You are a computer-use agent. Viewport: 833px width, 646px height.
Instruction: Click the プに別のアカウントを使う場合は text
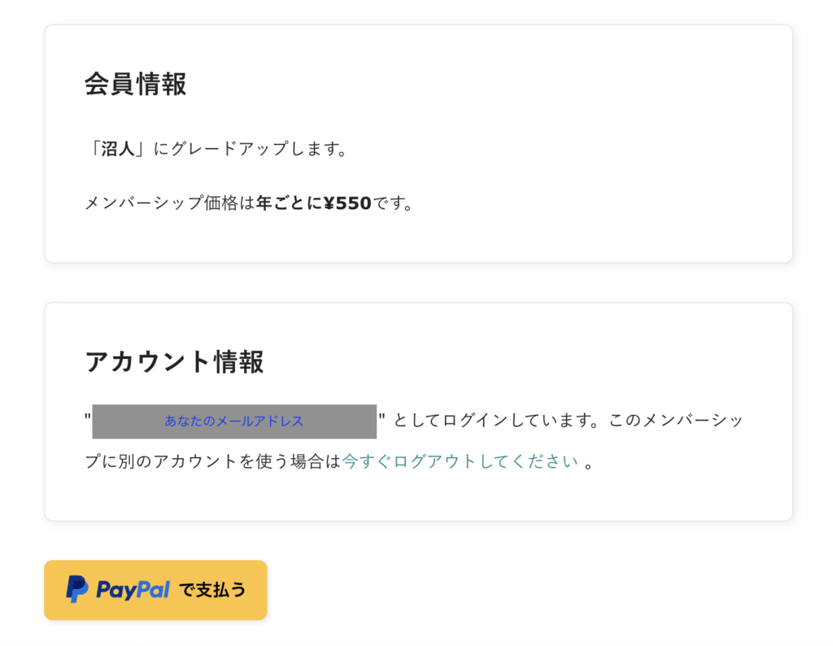click(213, 461)
